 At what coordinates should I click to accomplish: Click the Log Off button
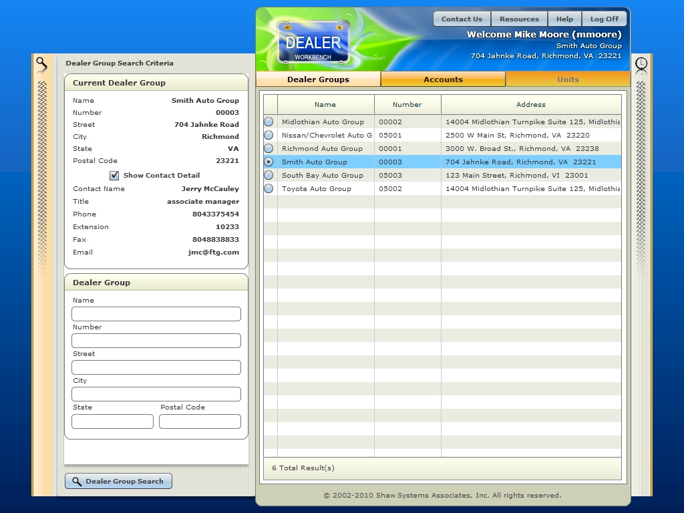point(604,19)
